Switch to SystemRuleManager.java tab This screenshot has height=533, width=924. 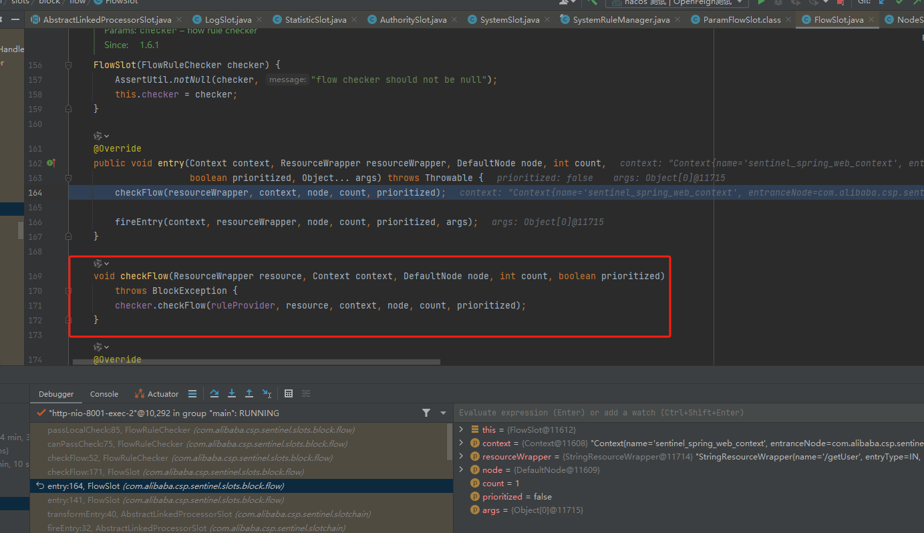point(621,19)
